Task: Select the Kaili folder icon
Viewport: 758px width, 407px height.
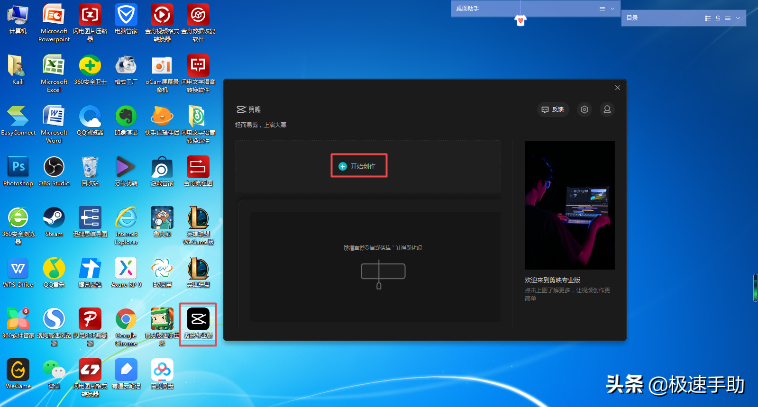Action: (18, 70)
